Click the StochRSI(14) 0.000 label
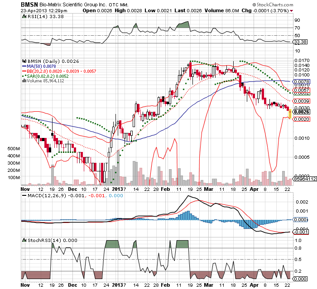 [x=53, y=240]
